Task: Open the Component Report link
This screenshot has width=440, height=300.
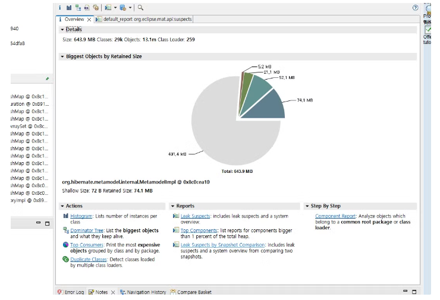Action: pos(335,216)
